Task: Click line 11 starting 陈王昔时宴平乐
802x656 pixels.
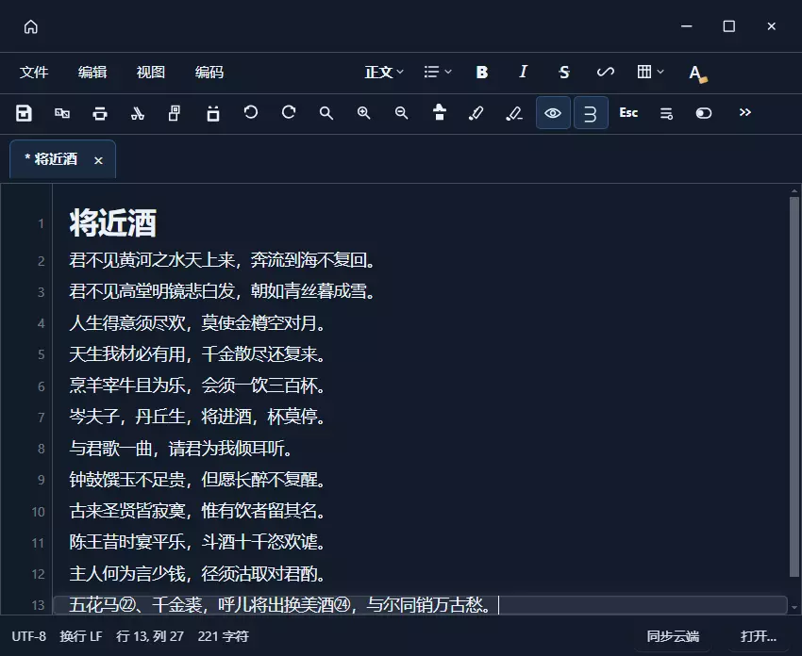Action: [x=197, y=542]
